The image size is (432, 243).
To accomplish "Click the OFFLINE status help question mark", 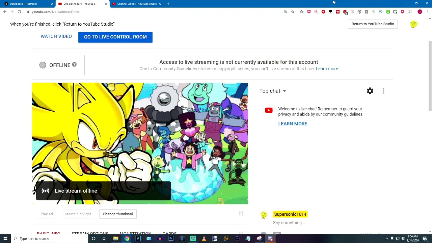I will [x=74, y=64].
